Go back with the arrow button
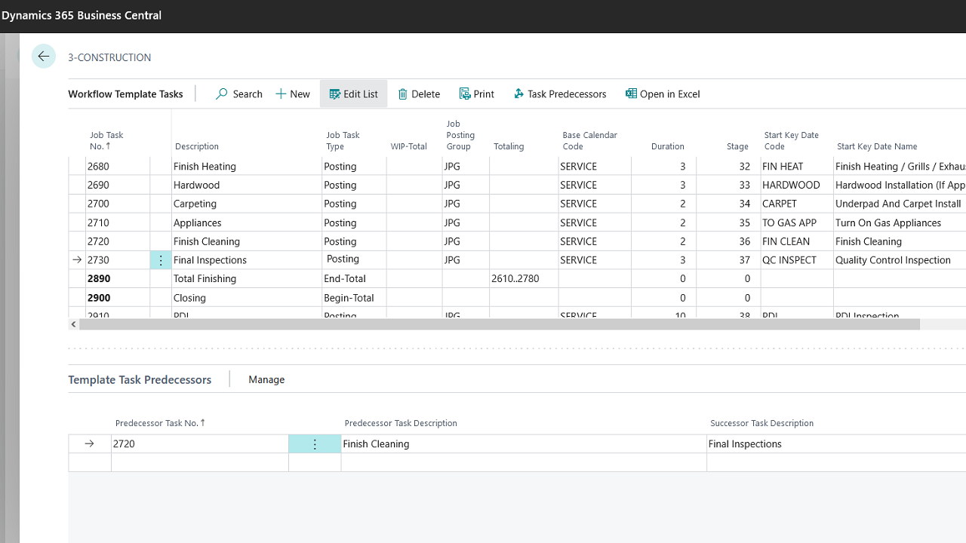This screenshot has width=966, height=543. [44, 57]
